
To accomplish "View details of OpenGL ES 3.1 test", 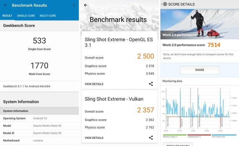I will pyautogui.click(x=94, y=84).
